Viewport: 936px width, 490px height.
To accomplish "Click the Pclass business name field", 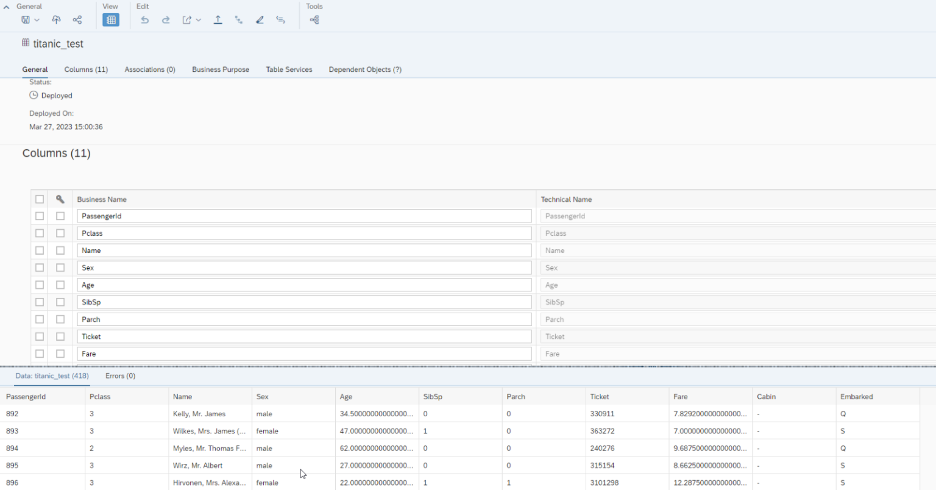I will [x=304, y=233].
